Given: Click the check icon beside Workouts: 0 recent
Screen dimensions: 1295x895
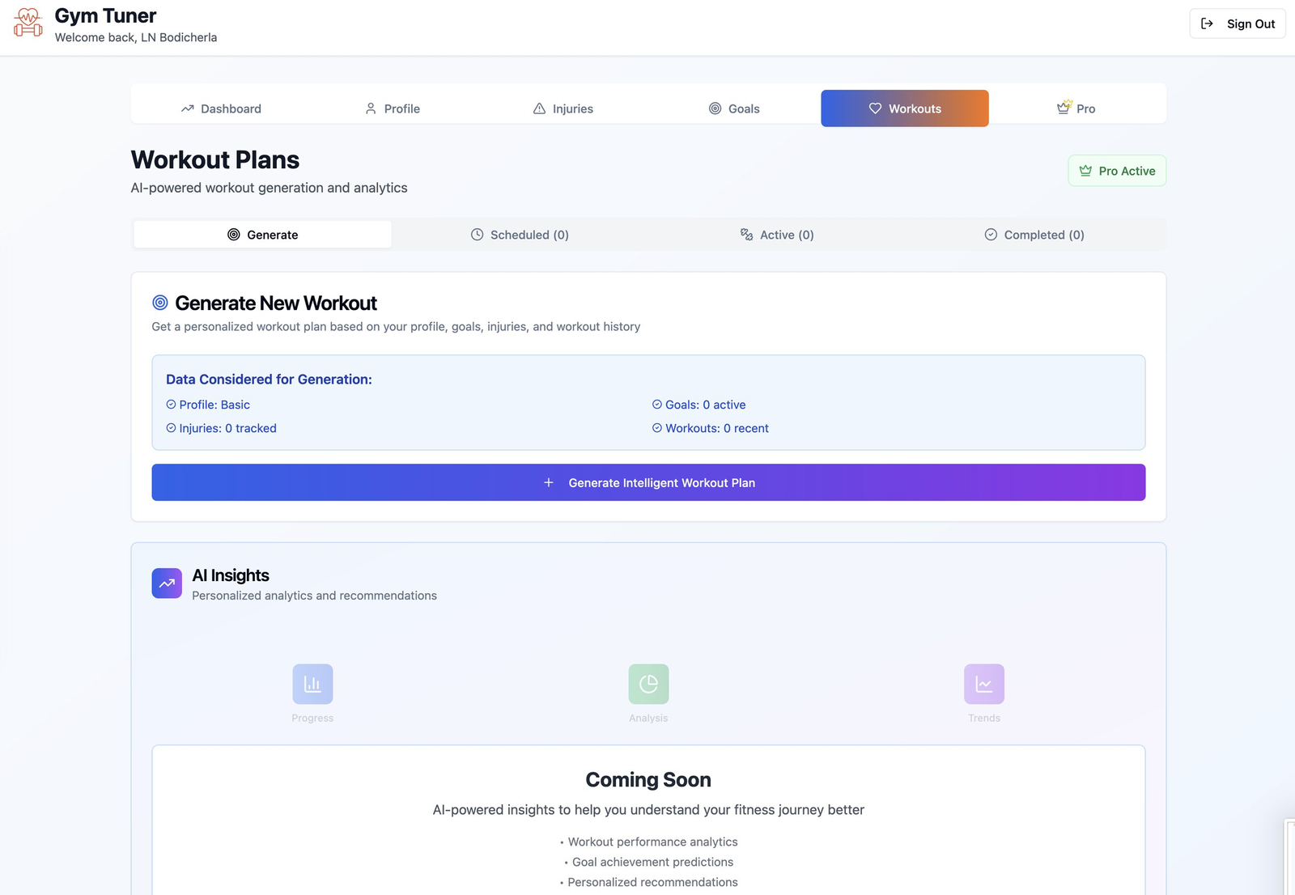Looking at the screenshot, I should pyautogui.click(x=657, y=428).
